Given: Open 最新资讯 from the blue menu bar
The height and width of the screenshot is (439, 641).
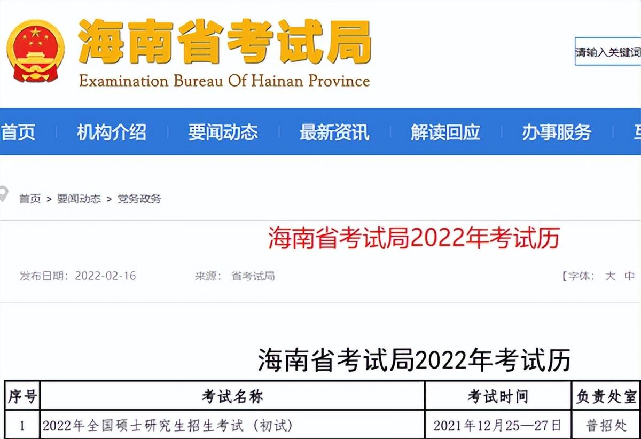Looking at the screenshot, I should click(x=335, y=132).
